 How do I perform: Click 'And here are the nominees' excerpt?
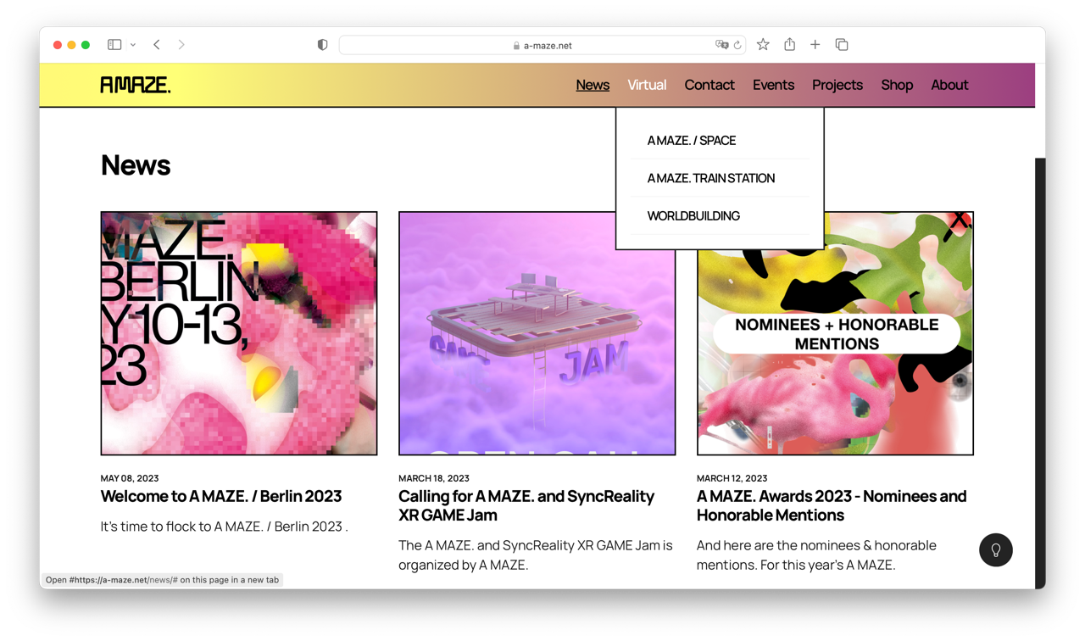816,555
